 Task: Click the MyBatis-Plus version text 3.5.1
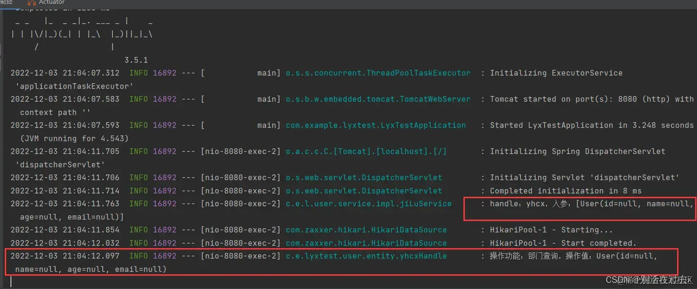136,60
